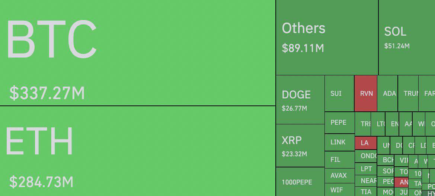The width and height of the screenshot is (435, 196).
Task: Choose the XRP $23.32M tile
Action: click(300, 146)
